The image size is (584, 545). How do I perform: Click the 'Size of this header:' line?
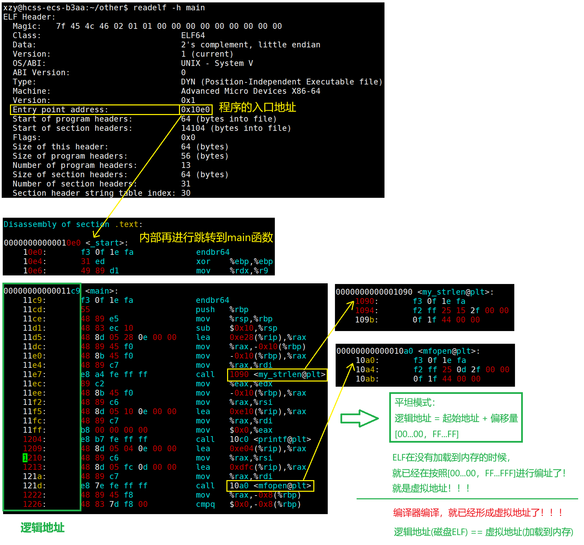click(x=121, y=147)
